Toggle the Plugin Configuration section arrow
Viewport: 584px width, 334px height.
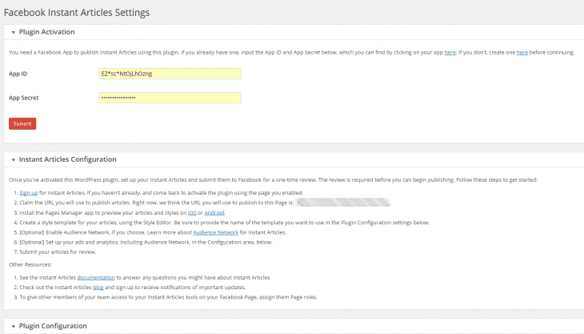point(13,326)
